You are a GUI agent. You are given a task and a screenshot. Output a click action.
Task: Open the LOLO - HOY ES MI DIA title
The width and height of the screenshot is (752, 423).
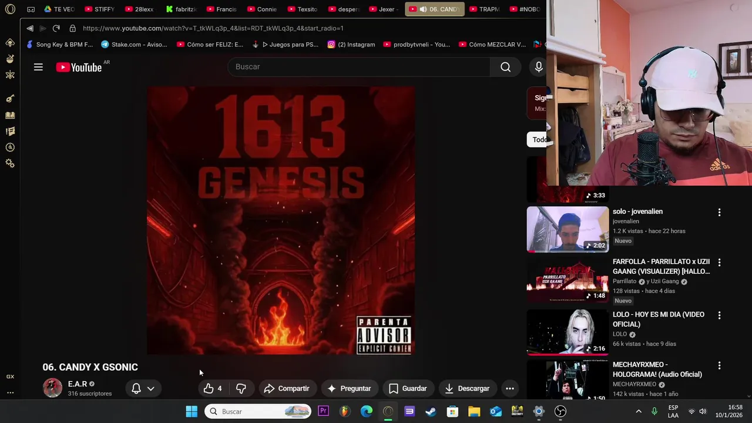point(658,319)
